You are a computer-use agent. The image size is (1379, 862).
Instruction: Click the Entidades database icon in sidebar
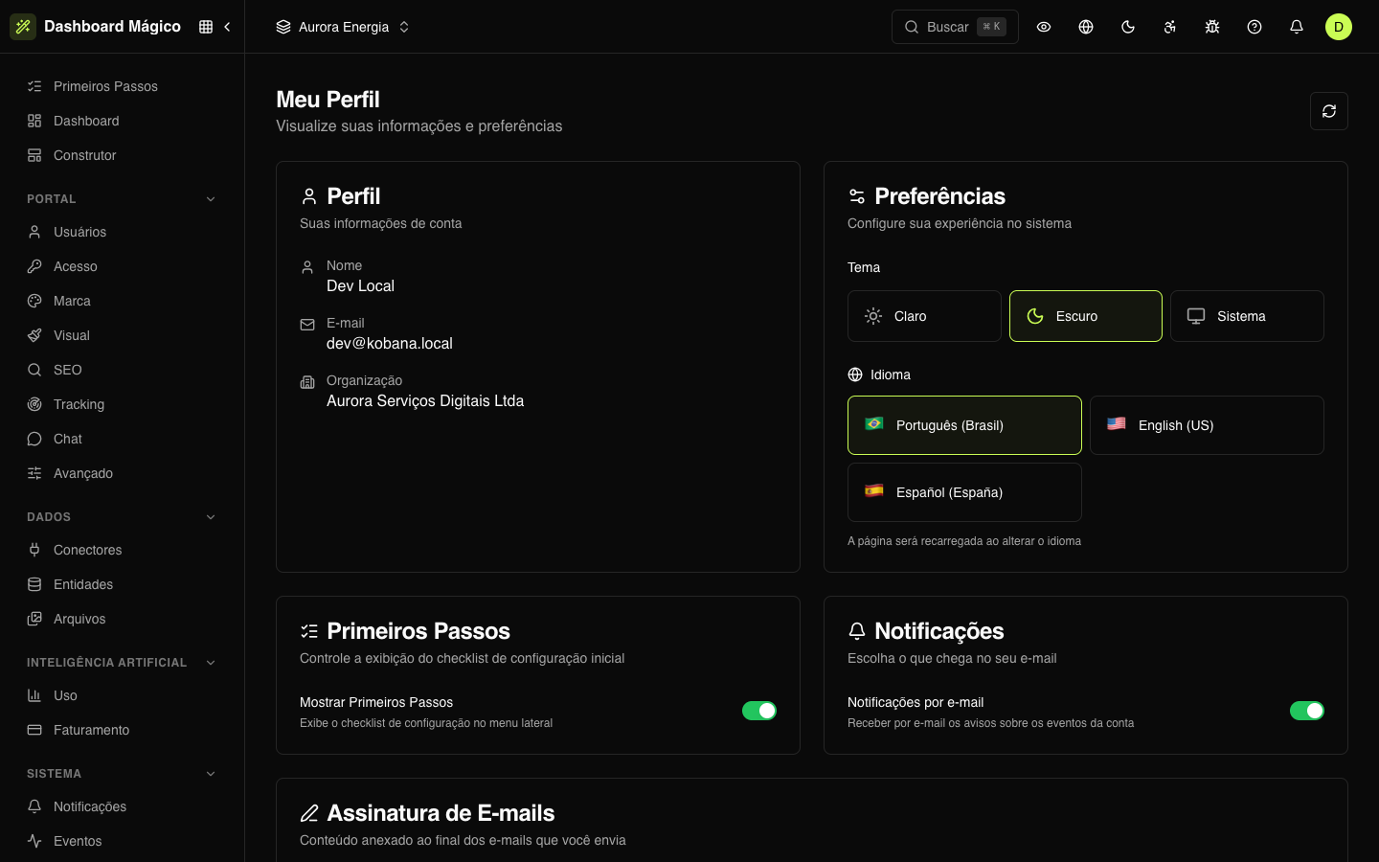click(34, 584)
